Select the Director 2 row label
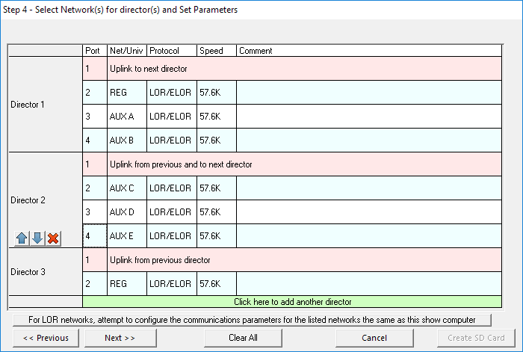Screen dimensions: 523x352 click(x=28, y=200)
